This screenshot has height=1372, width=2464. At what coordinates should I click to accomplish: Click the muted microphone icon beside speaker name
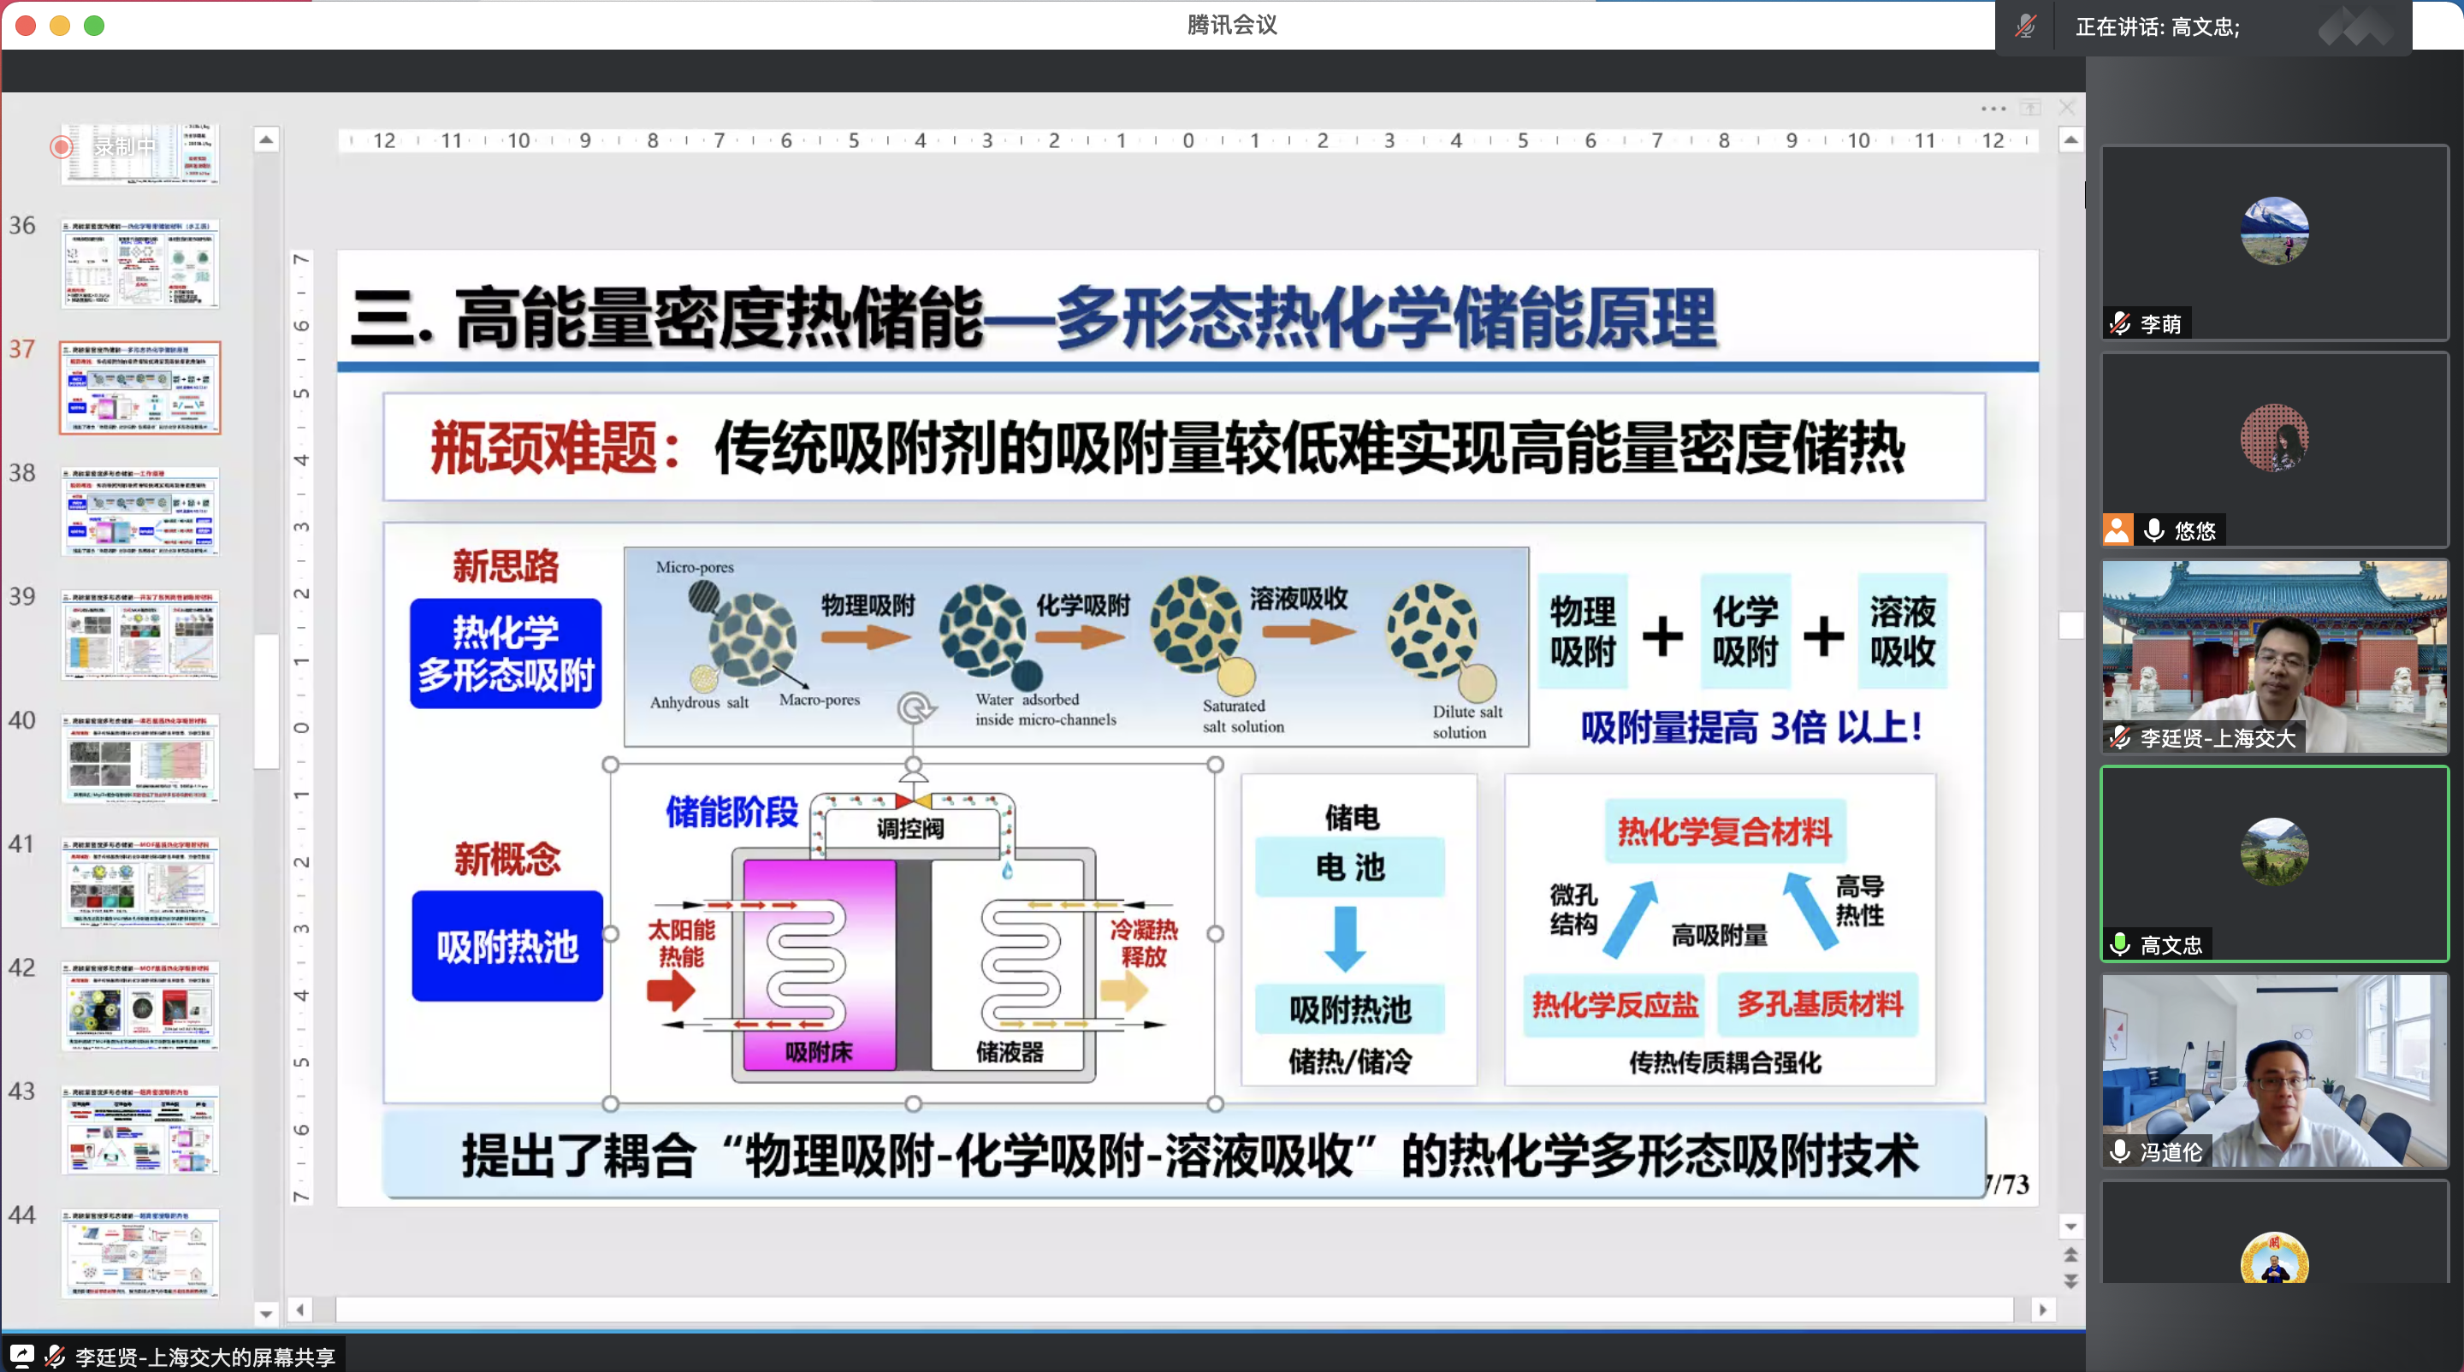[x=2025, y=26]
